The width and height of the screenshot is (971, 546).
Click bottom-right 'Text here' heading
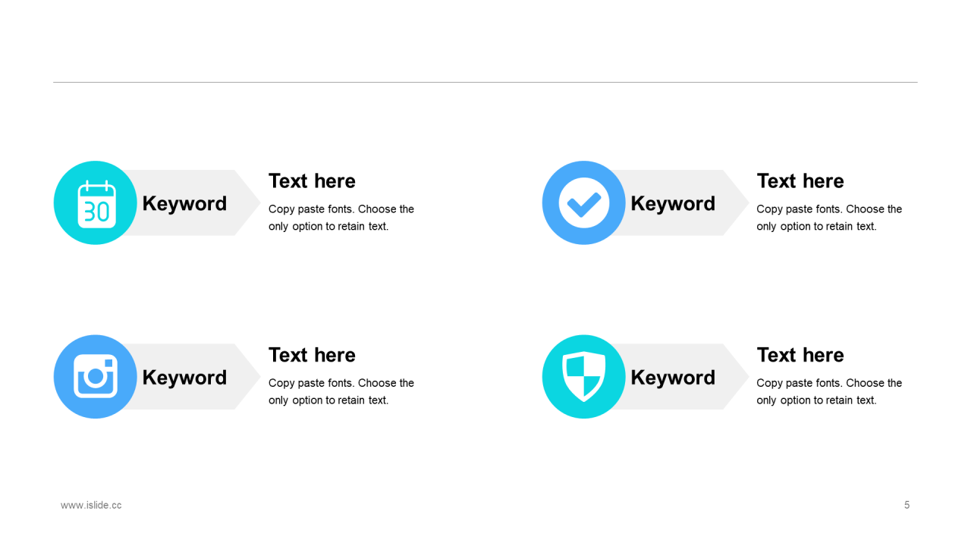[x=800, y=355]
